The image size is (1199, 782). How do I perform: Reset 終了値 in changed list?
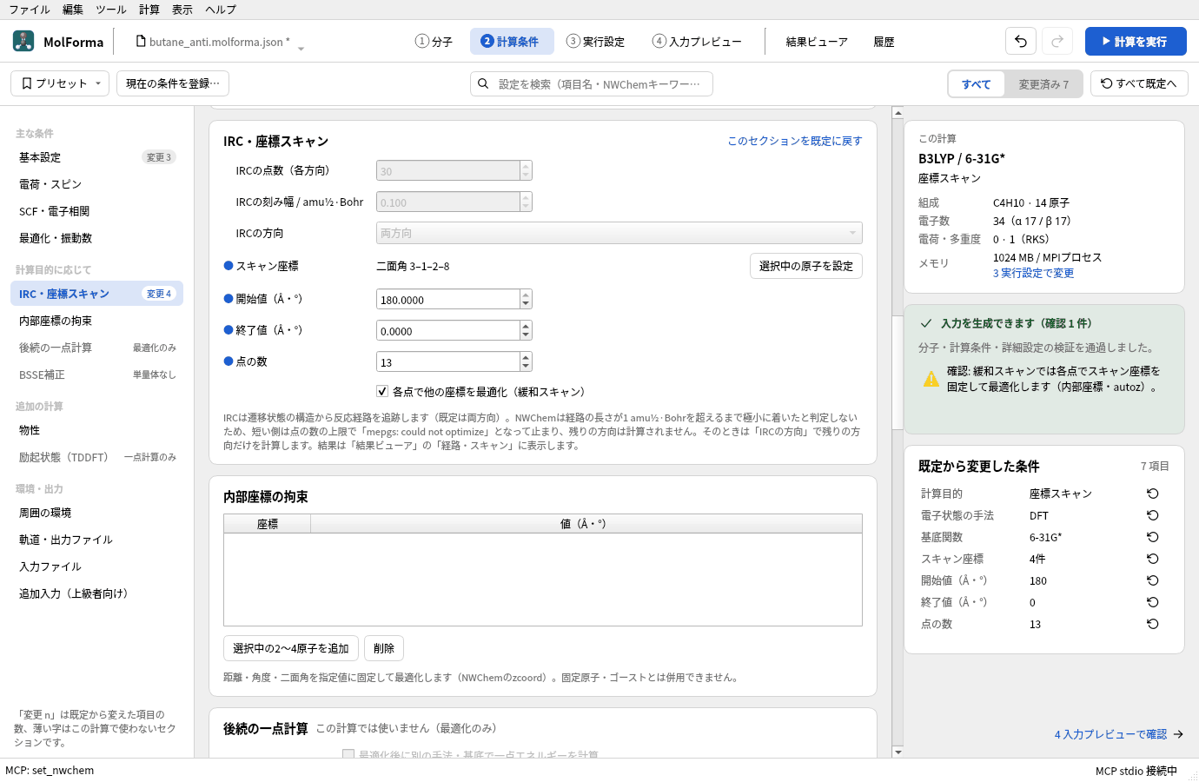(1153, 602)
